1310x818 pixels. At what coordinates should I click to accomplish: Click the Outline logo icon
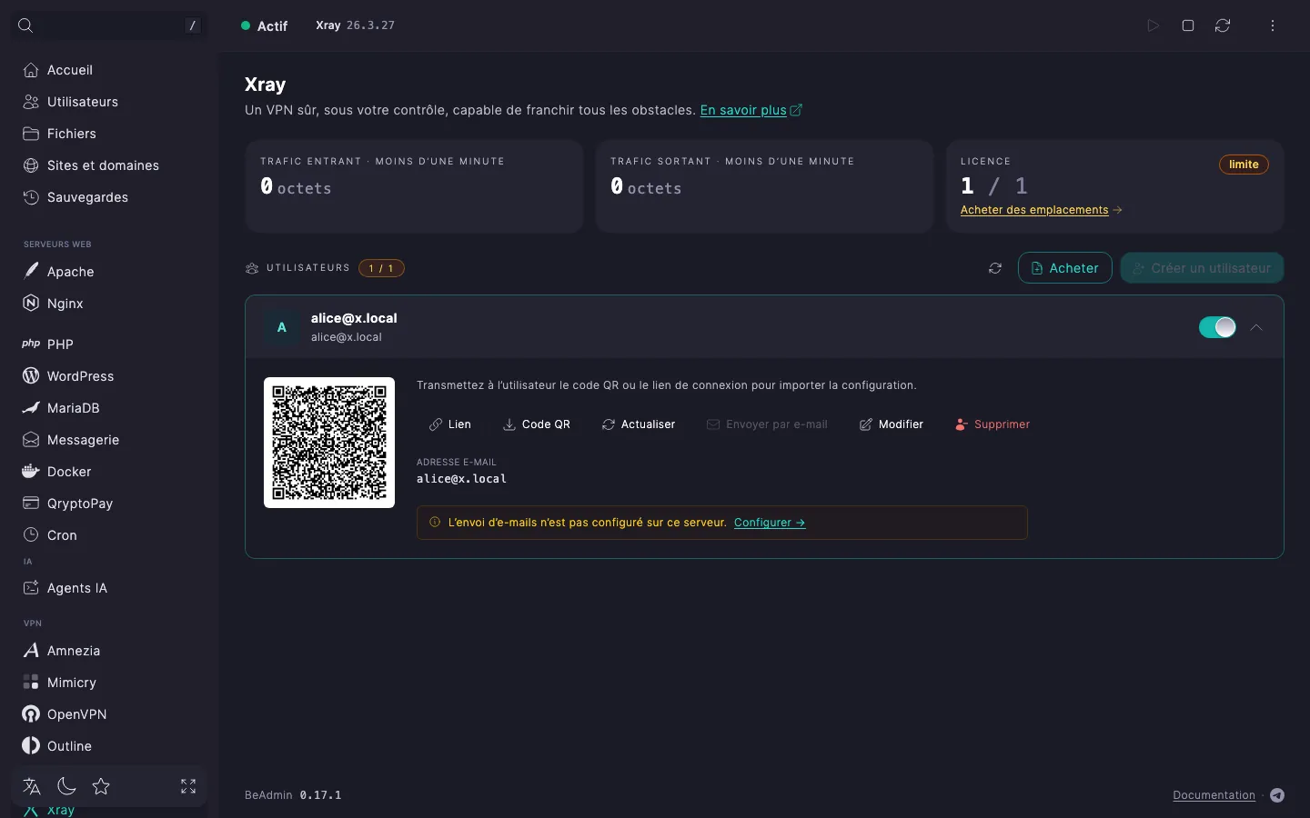[x=31, y=746]
